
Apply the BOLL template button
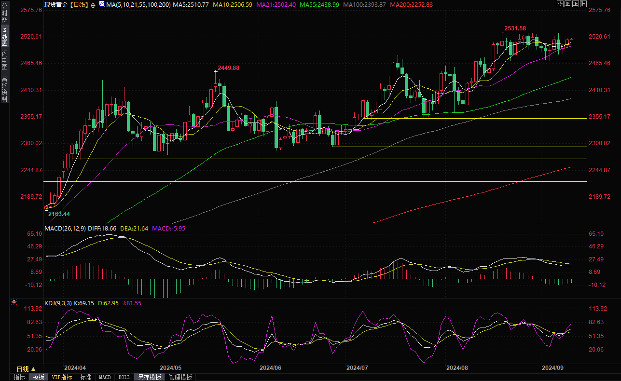[124, 377]
